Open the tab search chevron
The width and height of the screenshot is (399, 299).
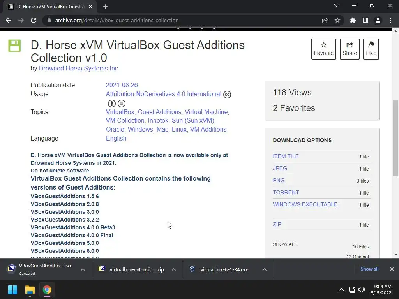click(x=336, y=5)
